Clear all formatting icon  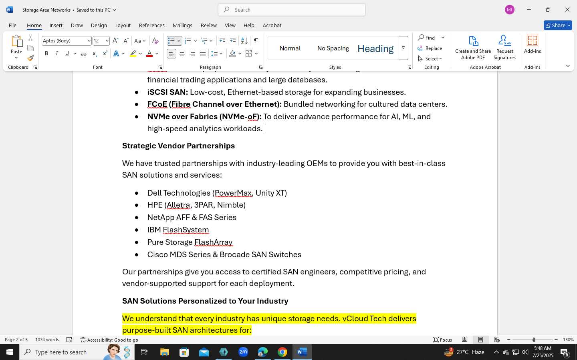pyautogui.click(x=155, y=41)
